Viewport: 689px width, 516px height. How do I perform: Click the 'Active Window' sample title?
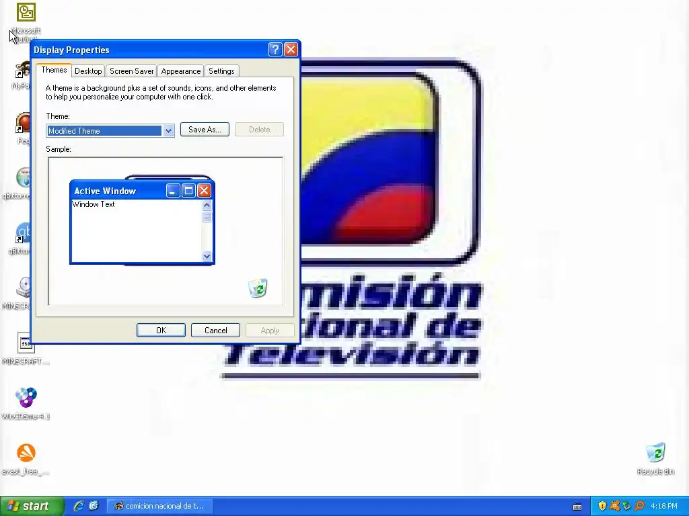coord(105,191)
